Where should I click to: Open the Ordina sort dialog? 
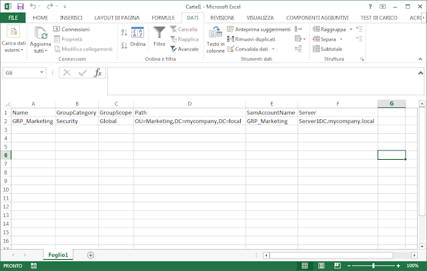(x=137, y=37)
